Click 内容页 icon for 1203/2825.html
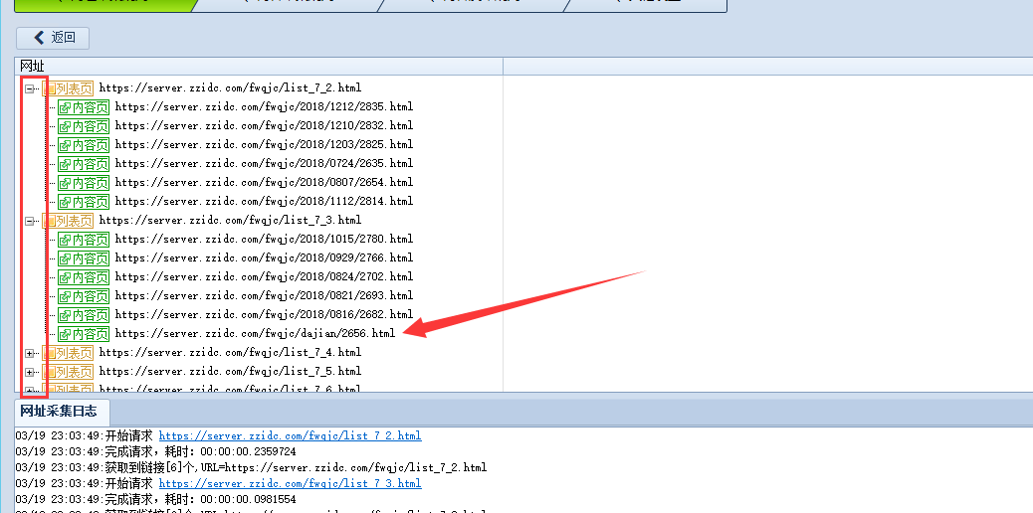Viewport: 1033px width, 513px height. click(83, 145)
